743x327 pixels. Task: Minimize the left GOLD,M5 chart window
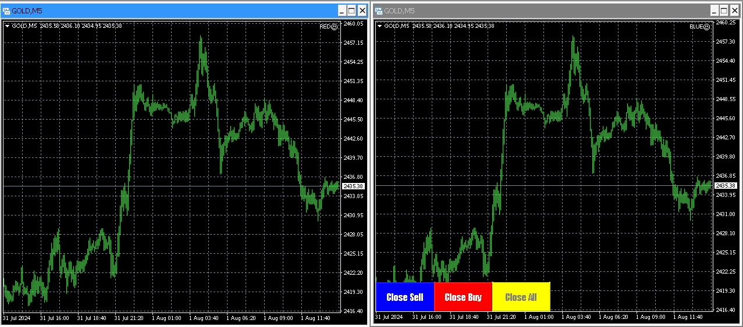(341, 10)
